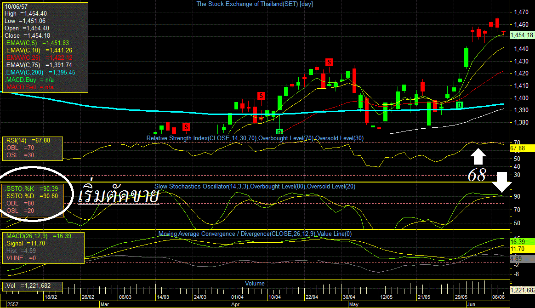Screen dimensions: 535x308
Task: Click the green 16.39 MACD value tag
Action: pos(522,242)
